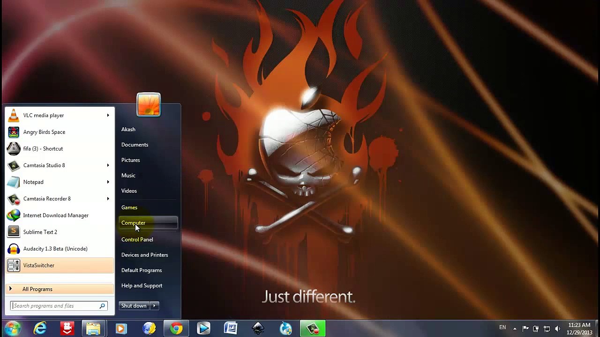The height and width of the screenshot is (337, 600).
Task: Click the Action Center flag tray icon
Action: 525,329
